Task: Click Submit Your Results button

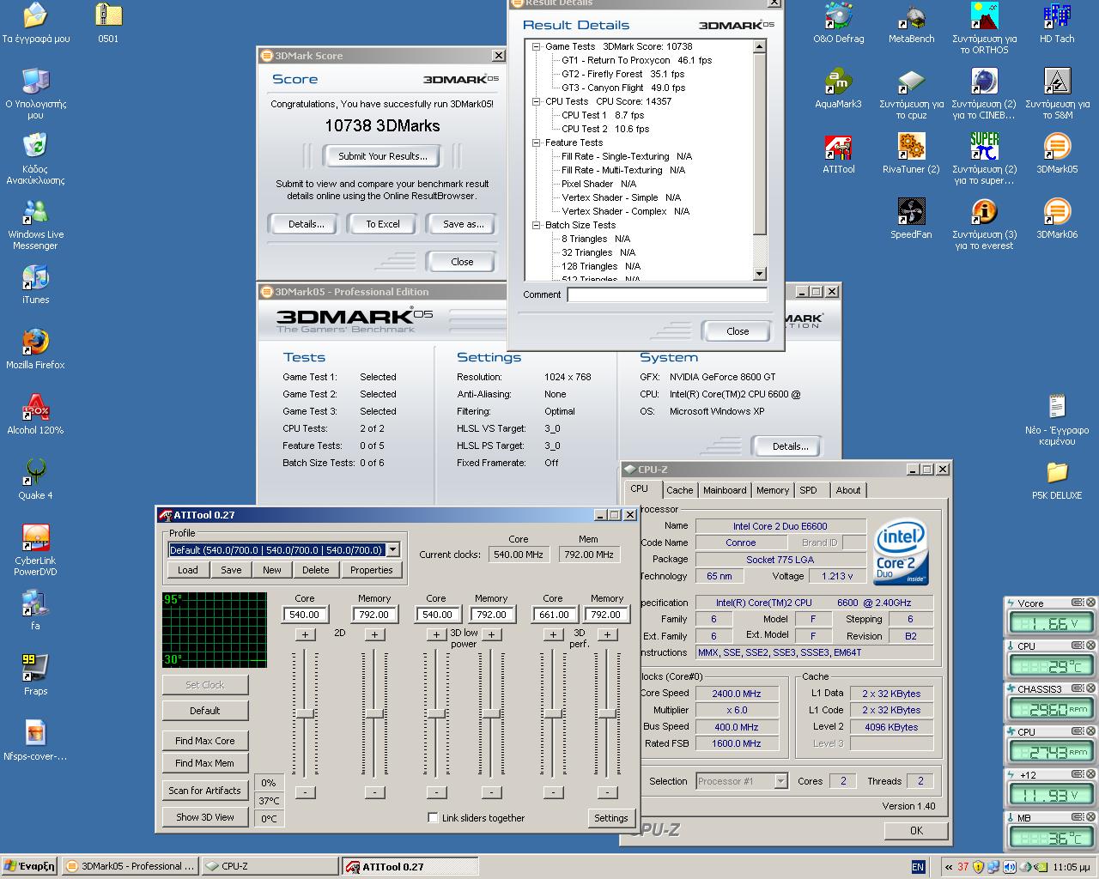Action: pyautogui.click(x=382, y=156)
